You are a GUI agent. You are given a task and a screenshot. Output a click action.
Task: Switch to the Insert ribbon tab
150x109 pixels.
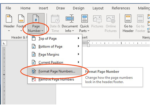(43, 8)
